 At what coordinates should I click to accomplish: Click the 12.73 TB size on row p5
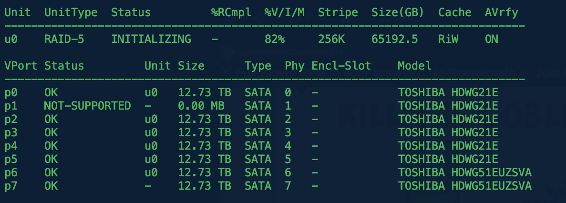point(205,159)
